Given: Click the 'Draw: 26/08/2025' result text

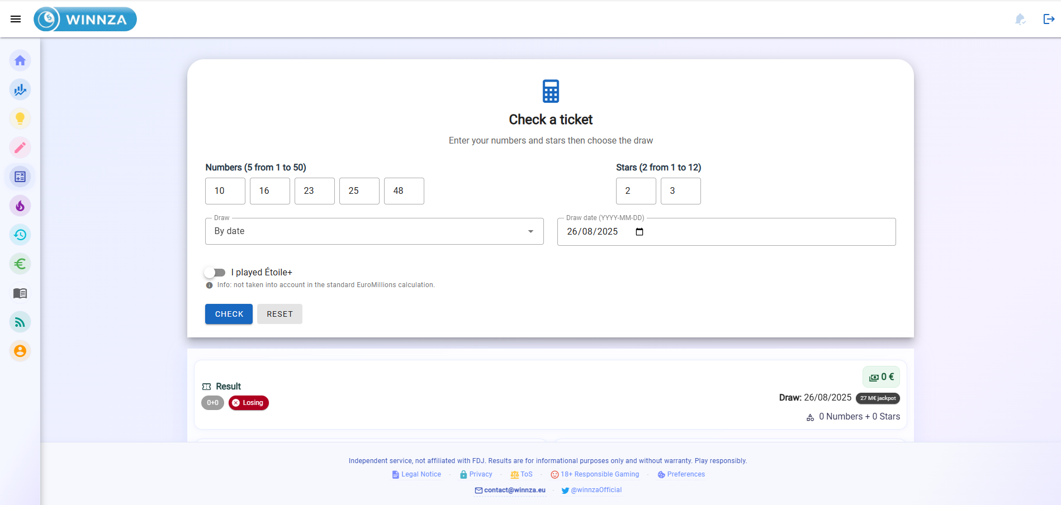Looking at the screenshot, I should 815,398.
